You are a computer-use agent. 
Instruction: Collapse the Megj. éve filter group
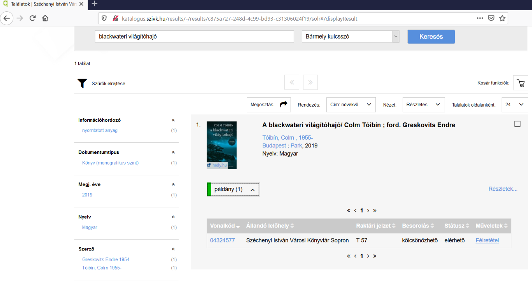(x=173, y=185)
